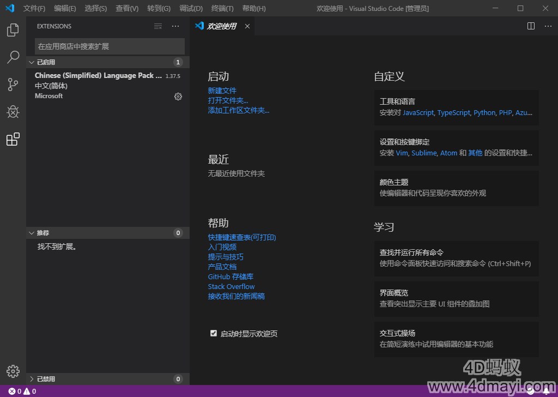
Task: Click the Atom keybindings link
Action: (449, 153)
